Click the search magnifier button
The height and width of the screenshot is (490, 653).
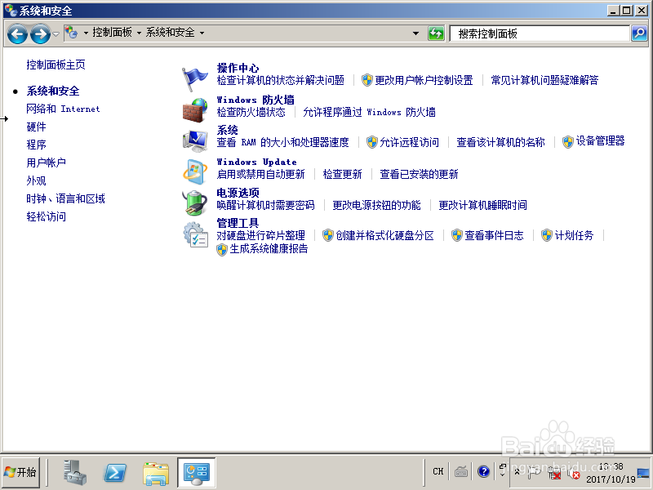click(x=639, y=33)
